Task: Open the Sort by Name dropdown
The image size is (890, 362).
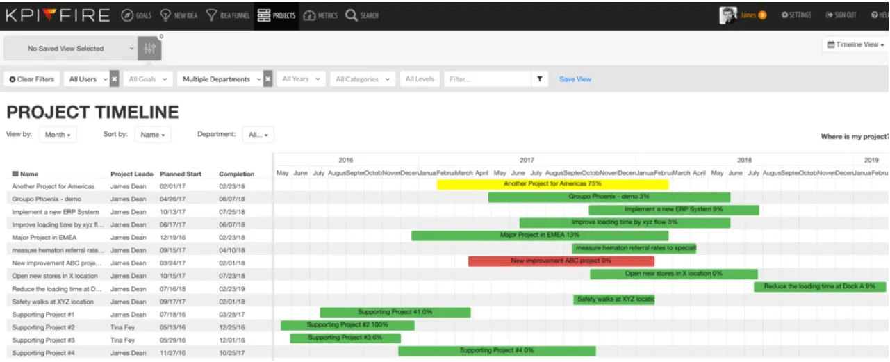Action: click(x=152, y=135)
